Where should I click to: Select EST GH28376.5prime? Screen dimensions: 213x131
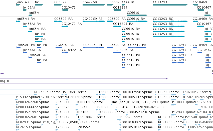pyautogui.click(x=79, y=97)
